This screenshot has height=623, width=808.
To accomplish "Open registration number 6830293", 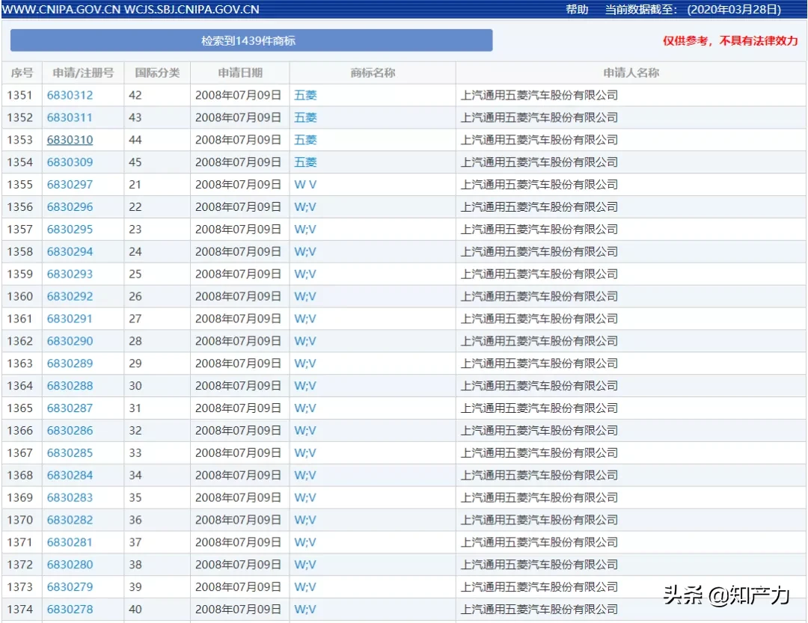I will (x=70, y=274).
